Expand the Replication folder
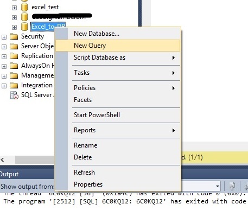Image resolution: width=248 pixels, height=211 pixels. pos(4,56)
